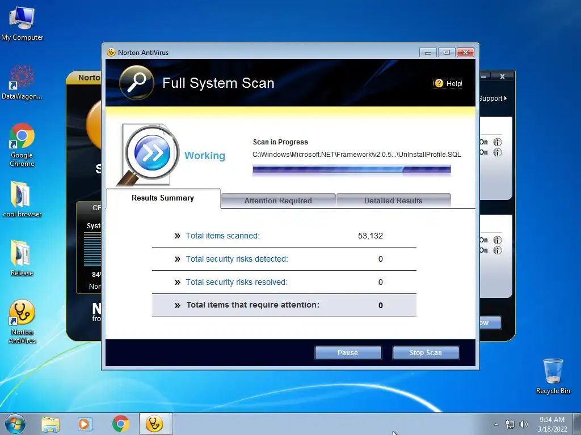
Task: Open the cool browser folder
Action: 22,199
